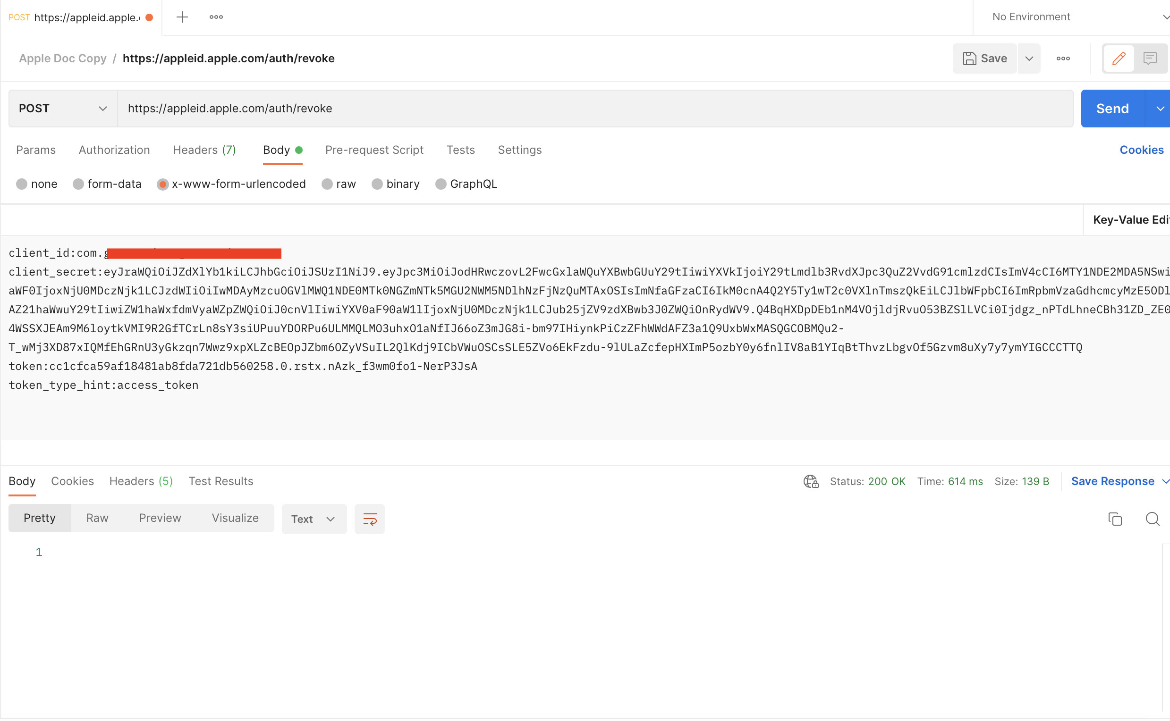Open the POST method dropdown
Viewport: 1170px width, 721px height.
(62, 109)
